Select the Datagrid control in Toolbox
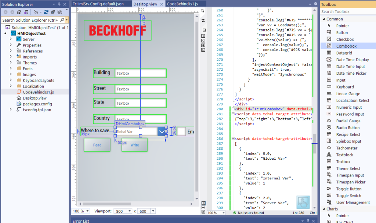The width and height of the screenshot is (376, 223). (x=344, y=53)
